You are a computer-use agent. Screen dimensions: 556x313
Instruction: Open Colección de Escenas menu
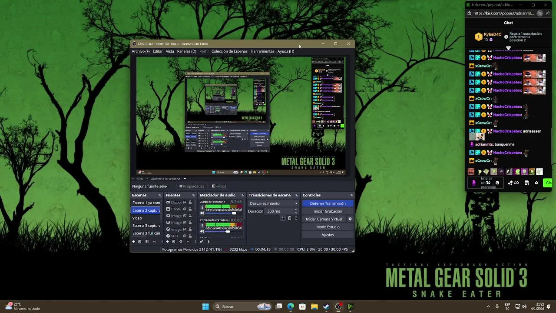229,51
